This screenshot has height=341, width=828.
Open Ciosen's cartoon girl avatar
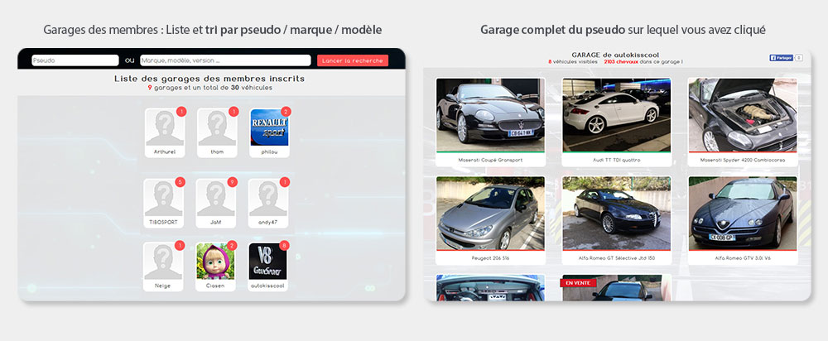[x=215, y=262]
